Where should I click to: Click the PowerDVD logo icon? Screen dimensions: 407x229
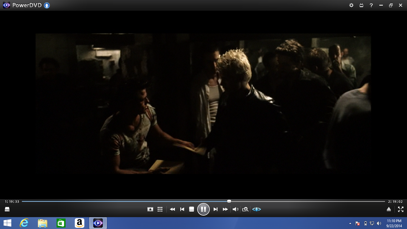point(6,5)
